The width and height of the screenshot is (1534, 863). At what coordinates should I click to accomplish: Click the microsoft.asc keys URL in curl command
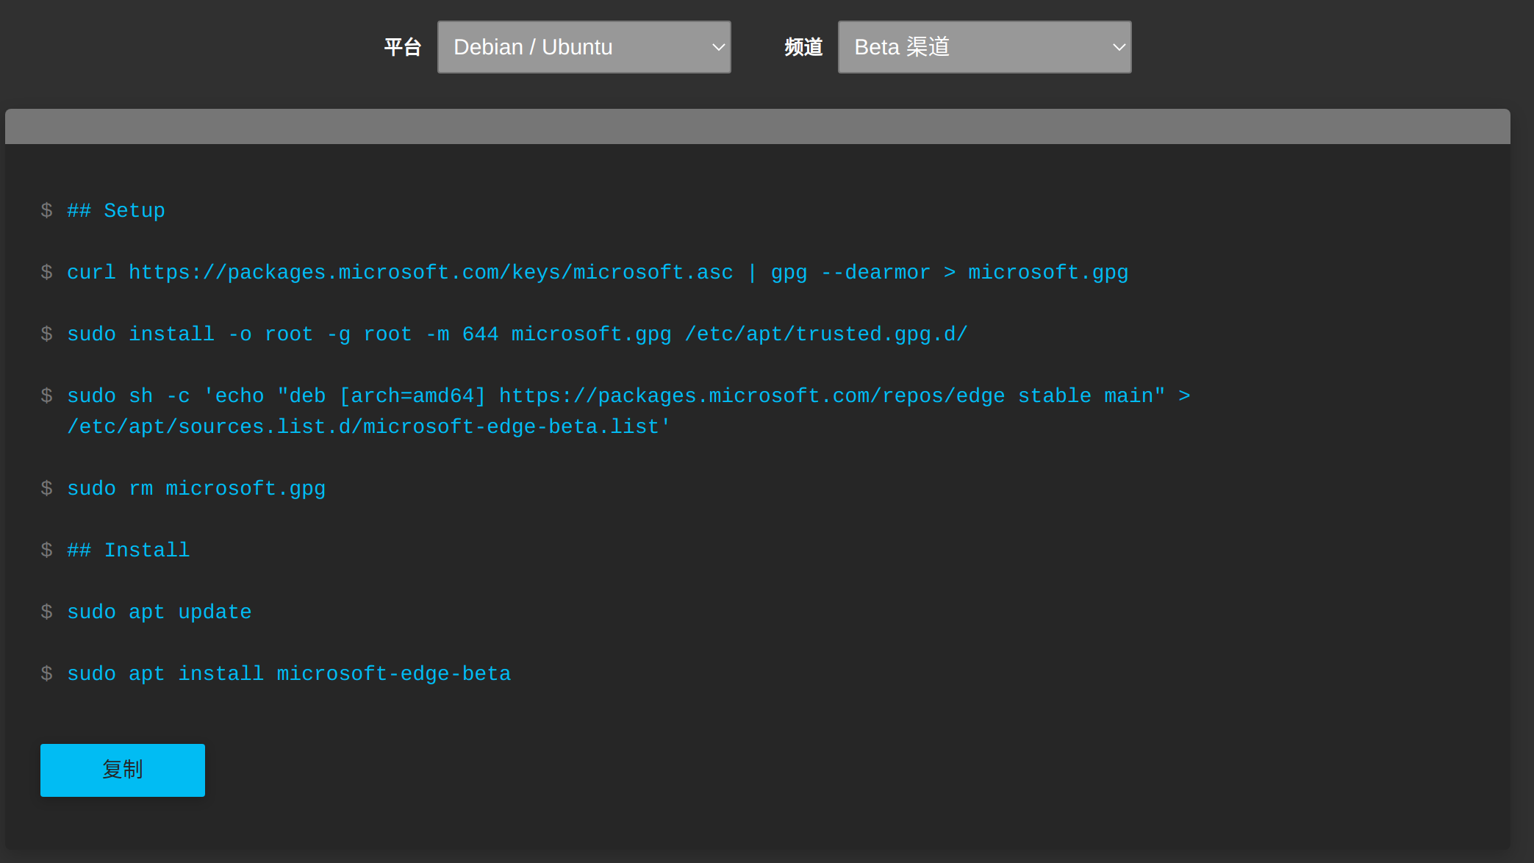pyautogui.click(x=431, y=273)
